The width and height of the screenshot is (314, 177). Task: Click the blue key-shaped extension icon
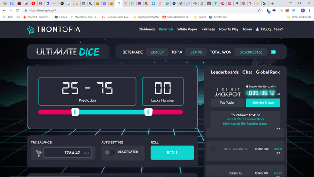(294, 10)
